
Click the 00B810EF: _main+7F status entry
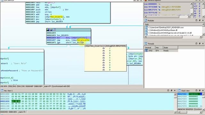pyautogui.click(x=43, y=87)
